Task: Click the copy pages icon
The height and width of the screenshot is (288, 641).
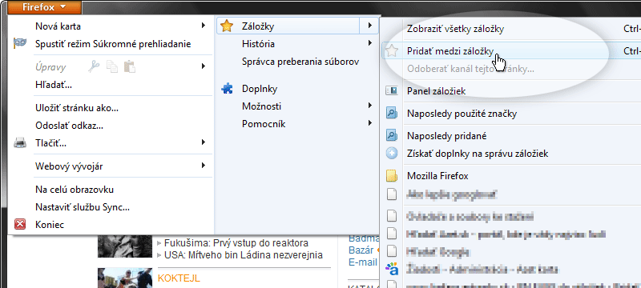Action: click(111, 66)
